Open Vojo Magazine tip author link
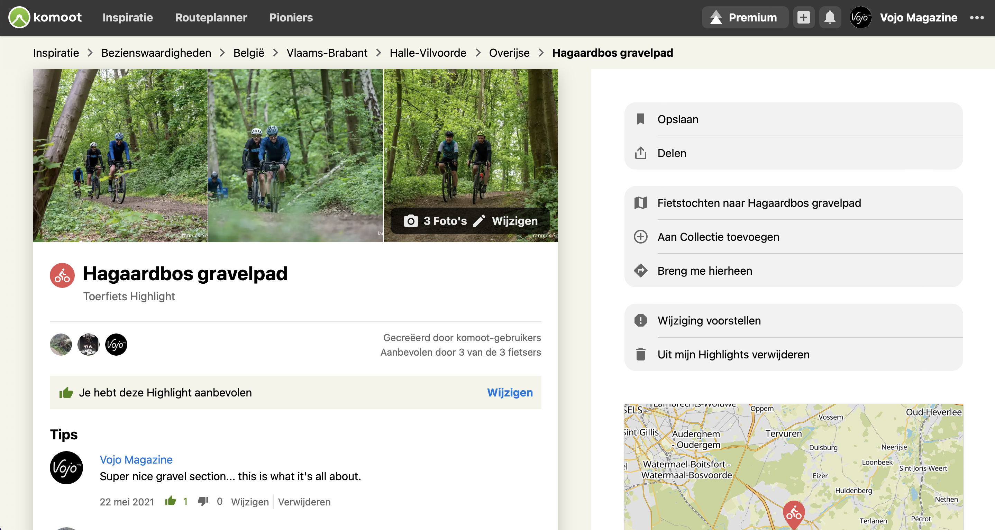The width and height of the screenshot is (995, 530). coord(136,460)
